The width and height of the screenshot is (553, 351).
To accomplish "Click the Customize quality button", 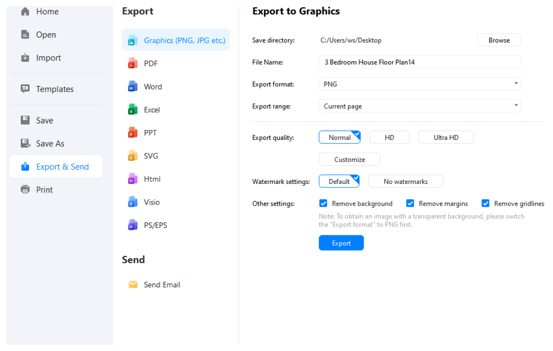I will click(349, 159).
